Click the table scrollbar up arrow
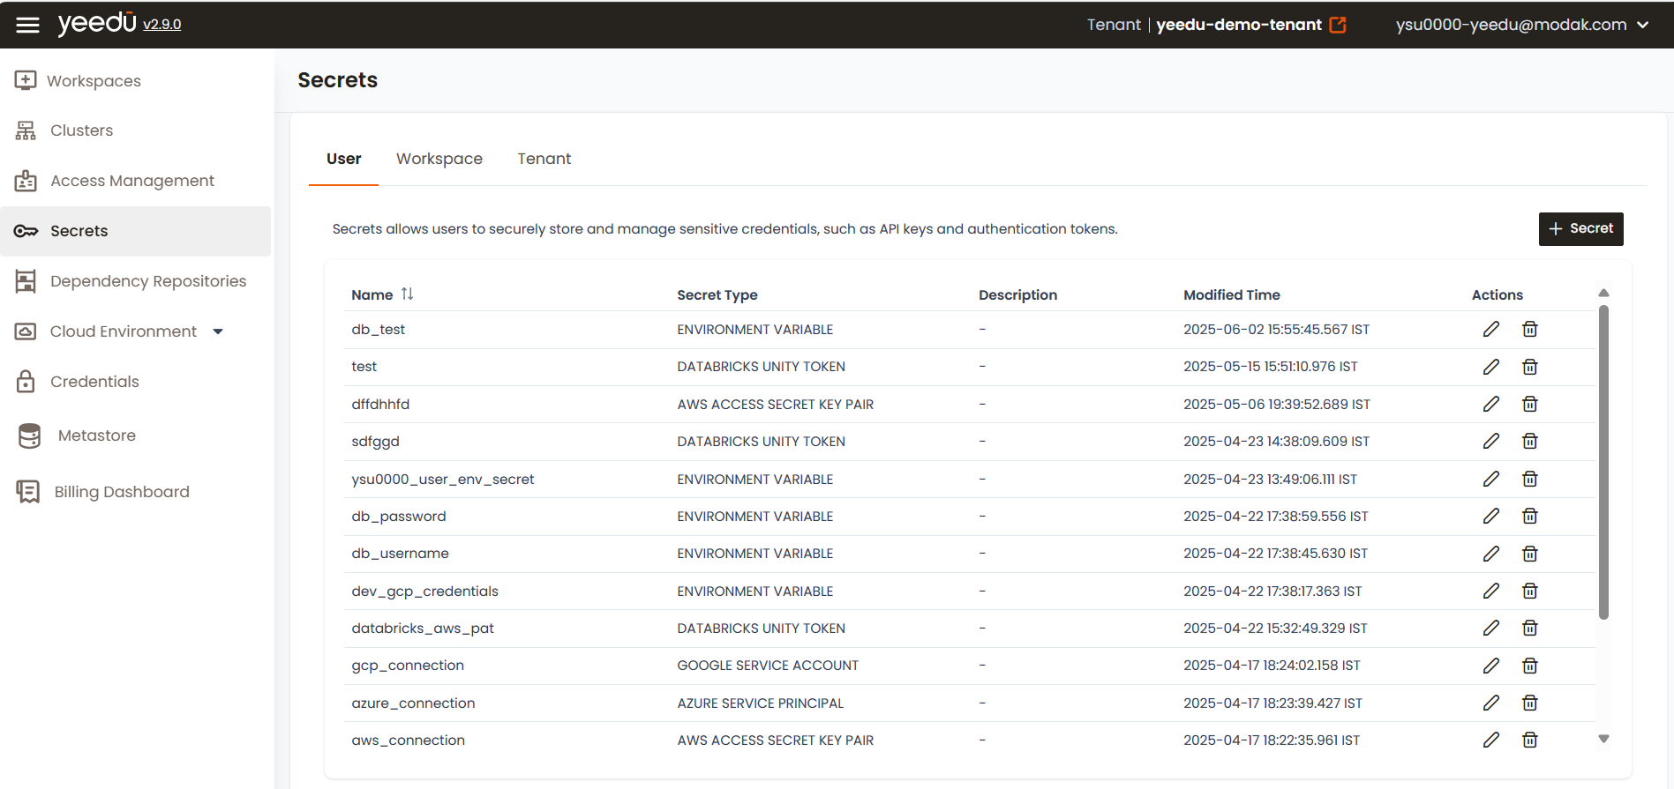 (x=1603, y=293)
